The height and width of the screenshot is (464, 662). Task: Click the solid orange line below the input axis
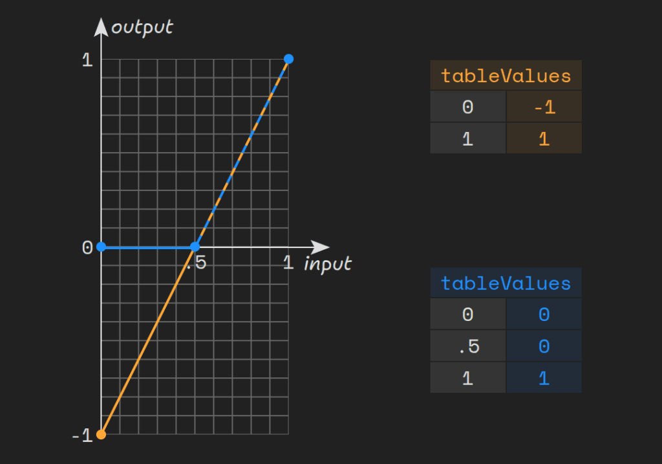point(147,341)
